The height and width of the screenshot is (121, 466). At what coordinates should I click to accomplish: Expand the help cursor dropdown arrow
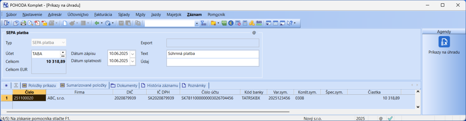[x=295, y=23]
